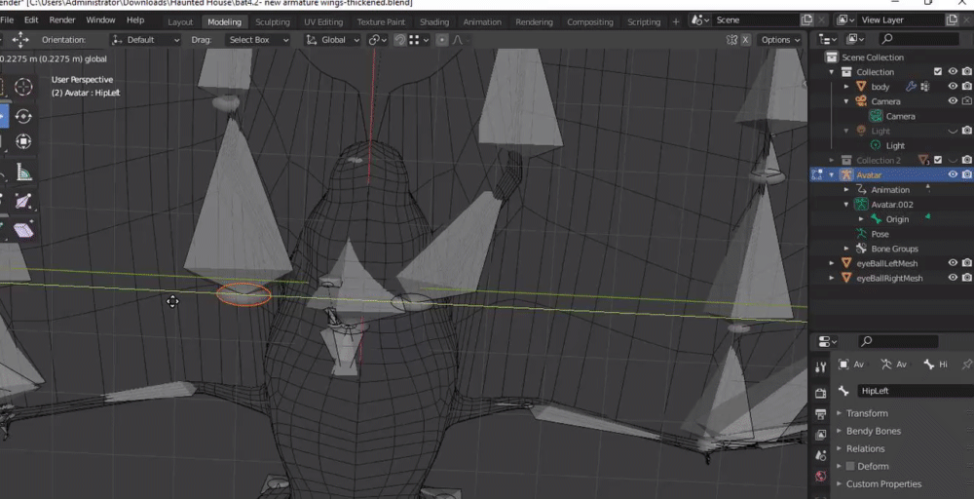Select the Measure tool icon
Viewport: 974px width, 499px height.
(x=23, y=173)
